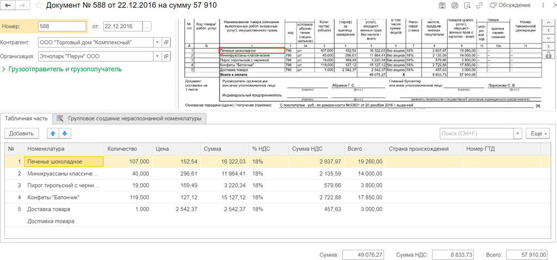Open print preview magnifier icon
This screenshot has width=557, height=260.
coord(467,5)
